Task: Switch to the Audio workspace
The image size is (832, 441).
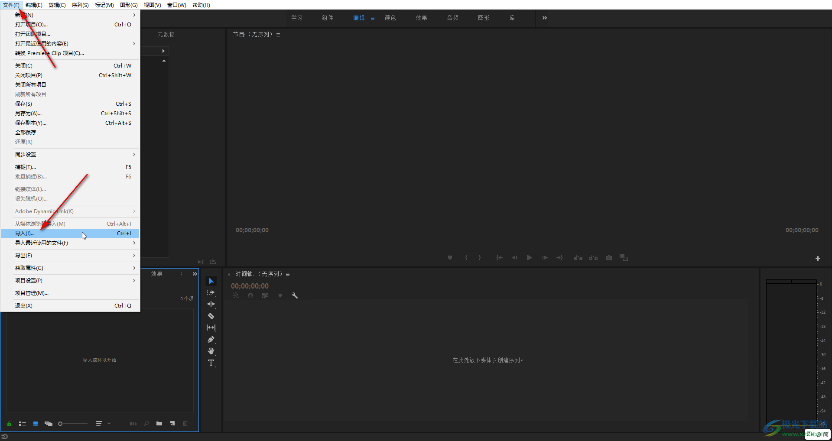Action: point(452,18)
